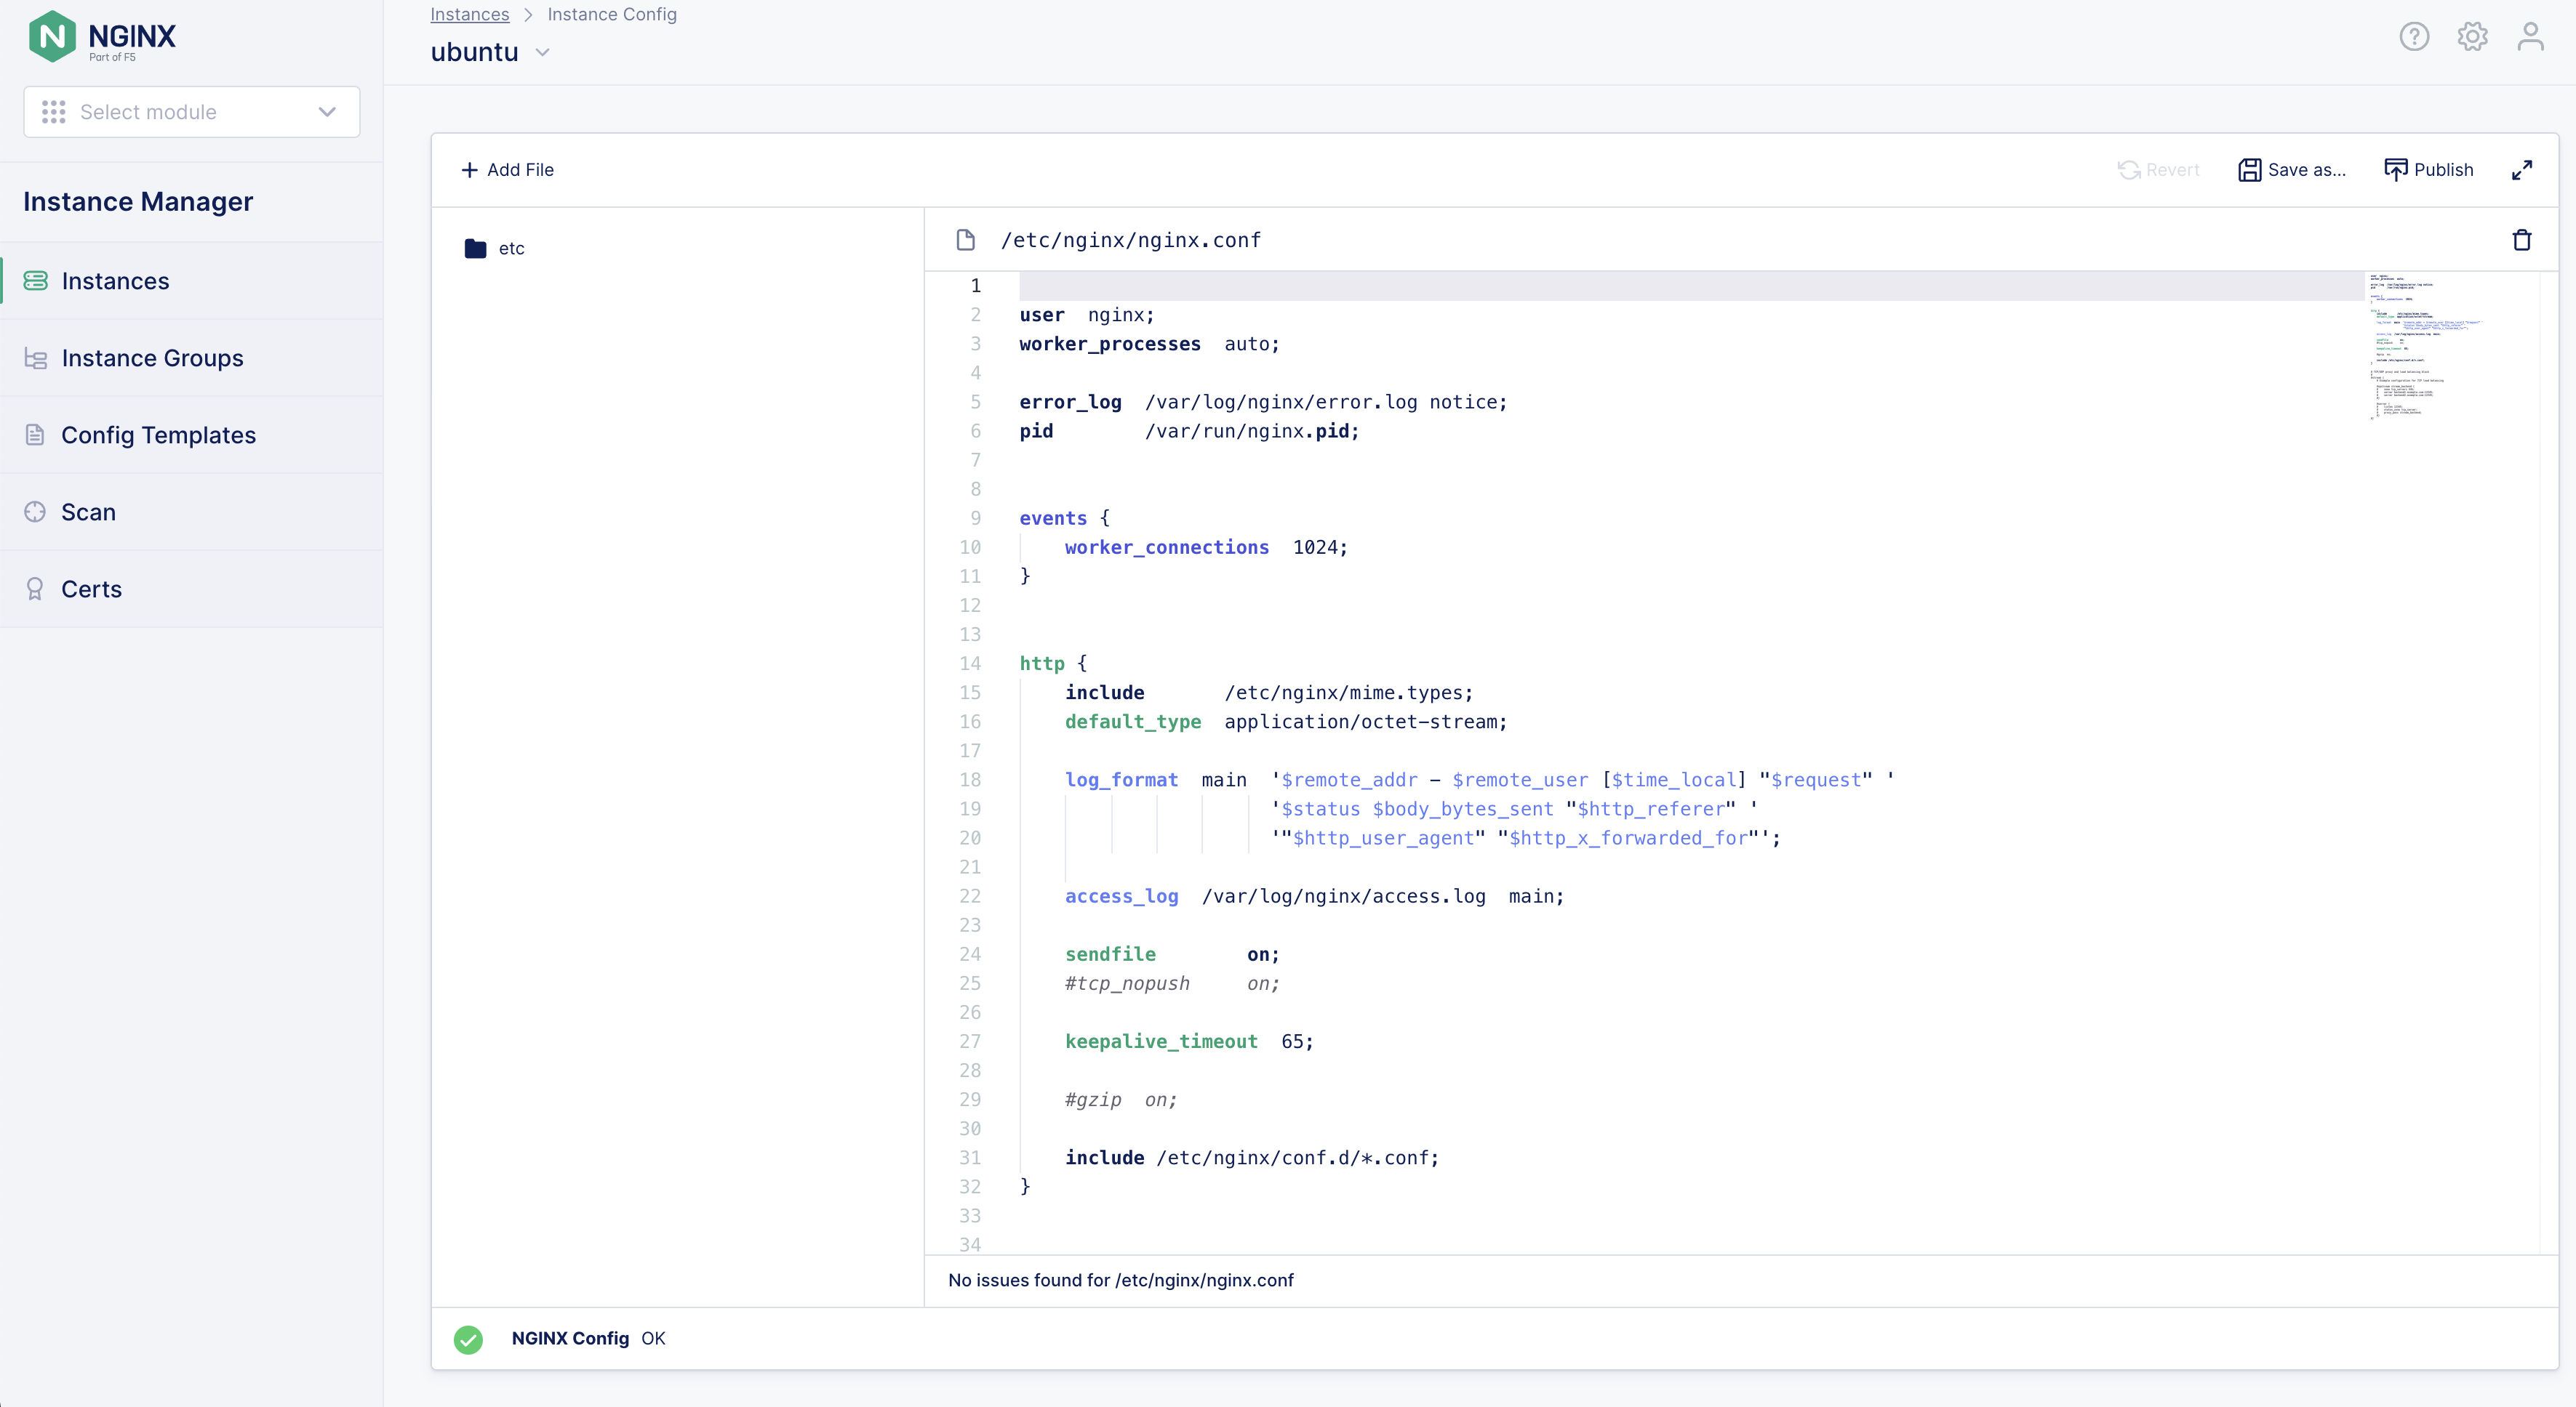Open the user account icon

2530,37
